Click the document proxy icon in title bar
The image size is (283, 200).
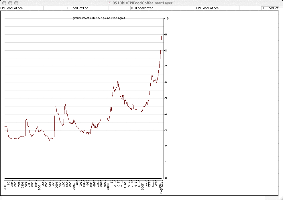click(x=109, y=3)
